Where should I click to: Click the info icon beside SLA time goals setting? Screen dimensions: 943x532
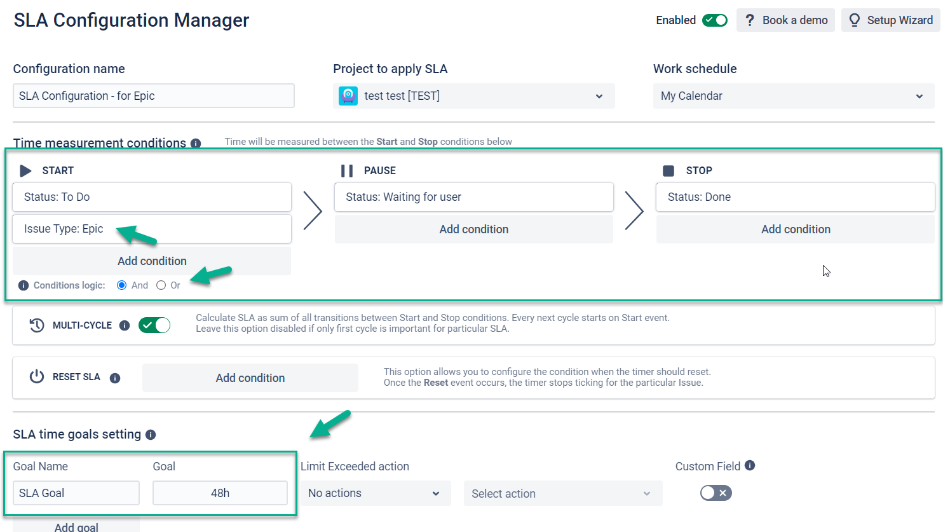pyautogui.click(x=151, y=435)
